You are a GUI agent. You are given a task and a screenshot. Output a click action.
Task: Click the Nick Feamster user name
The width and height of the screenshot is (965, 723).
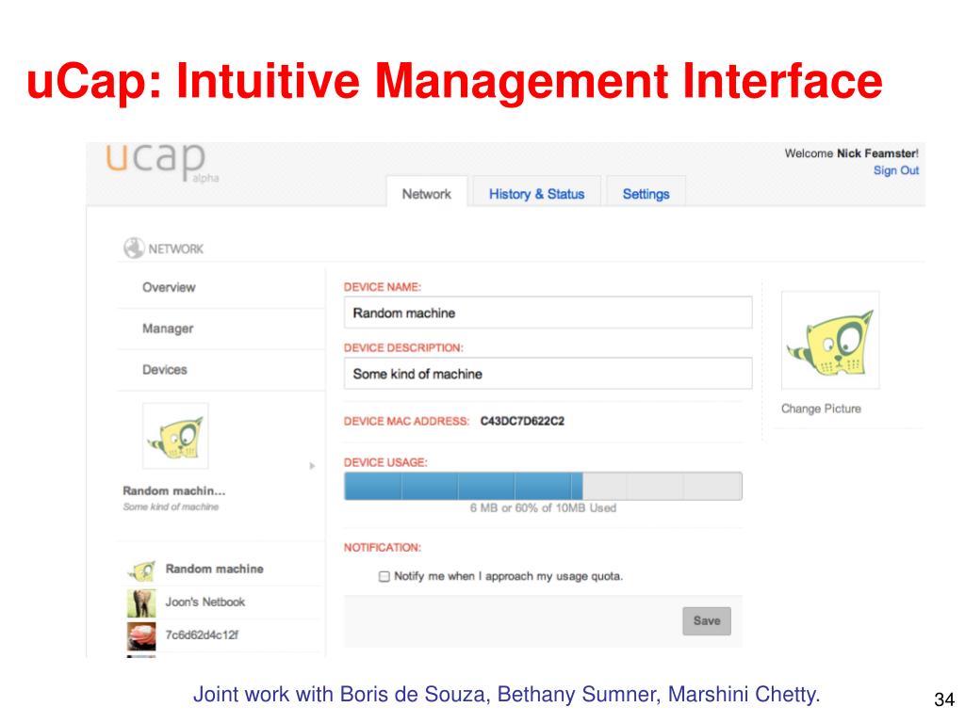(876, 153)
